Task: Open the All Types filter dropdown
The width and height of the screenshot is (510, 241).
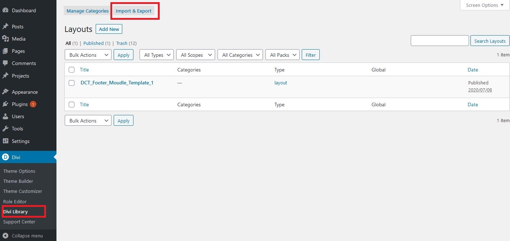Action: (x=157, y=55)
